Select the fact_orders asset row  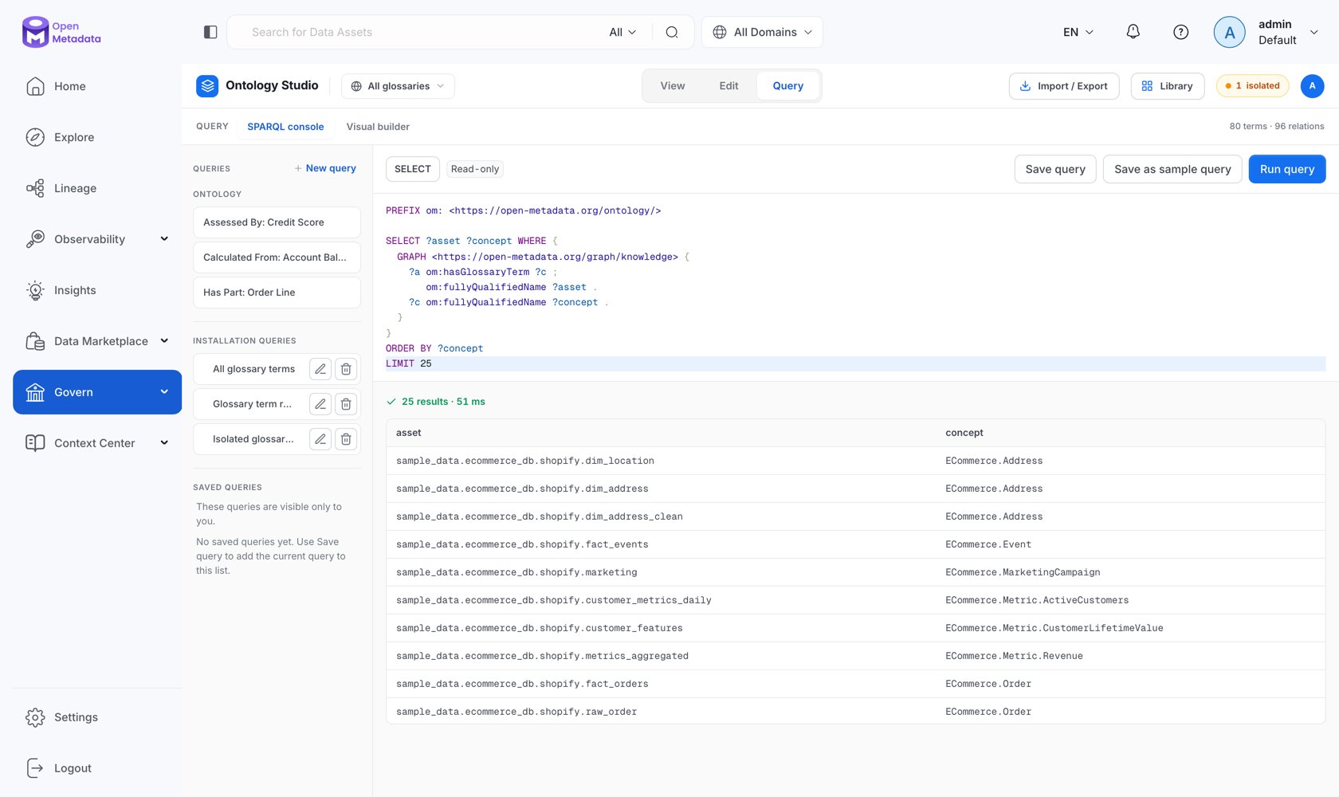[x=855, y=684]
